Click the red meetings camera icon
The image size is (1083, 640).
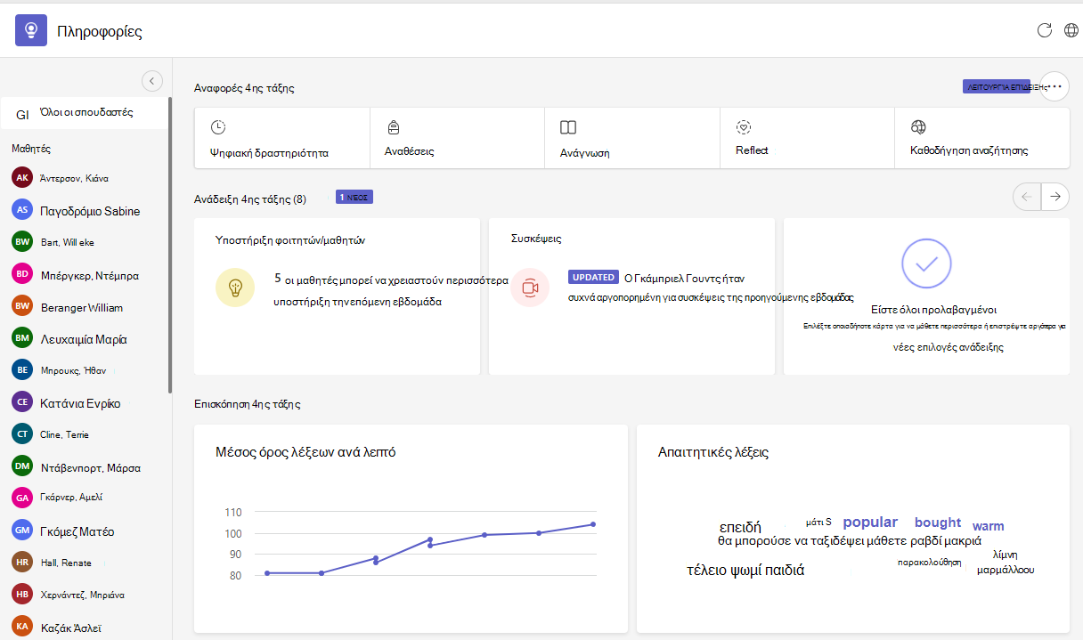coord(530,288)
